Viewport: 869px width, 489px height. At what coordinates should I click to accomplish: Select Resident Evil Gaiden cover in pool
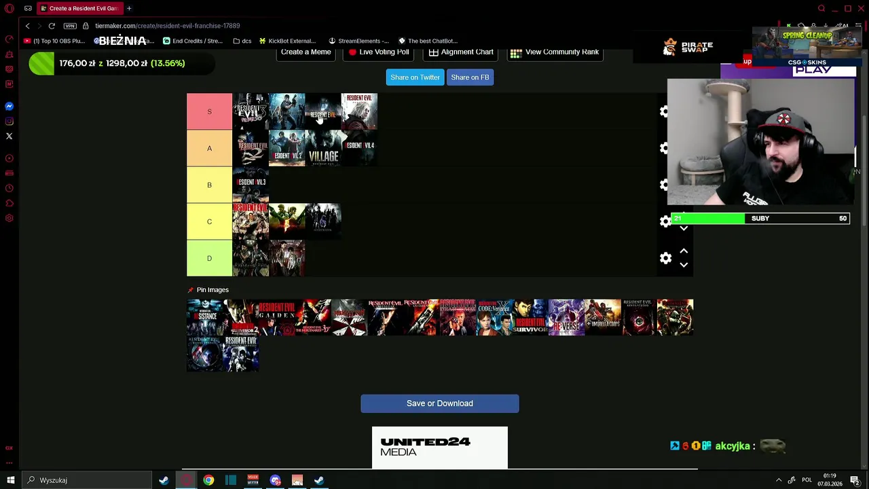(x=277, y=317)
